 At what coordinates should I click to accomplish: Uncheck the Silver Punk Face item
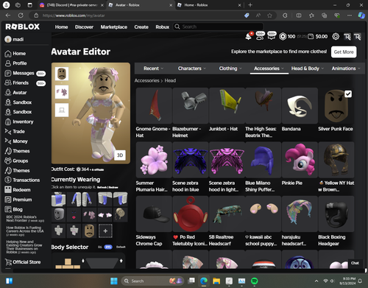pyautogui.click(x=348, y=94)
